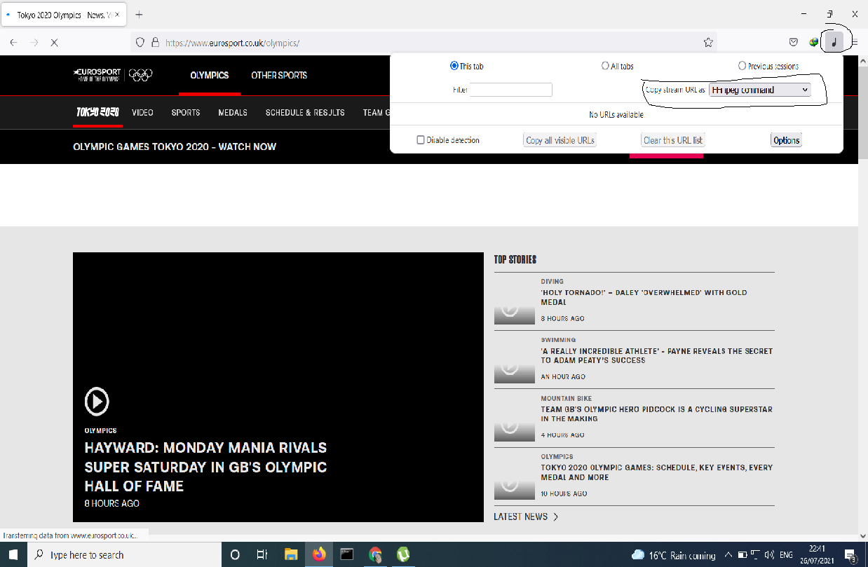Select the Previous sessions radio button
The height and width of the screenshot is (567, 868).
742,66
